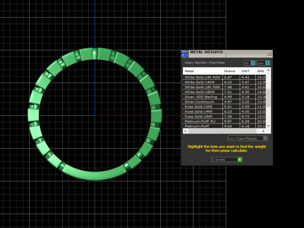Select the White Gold:18KW row
The width and height of the screenshot is (304, 228).
(x=224, y=92)
